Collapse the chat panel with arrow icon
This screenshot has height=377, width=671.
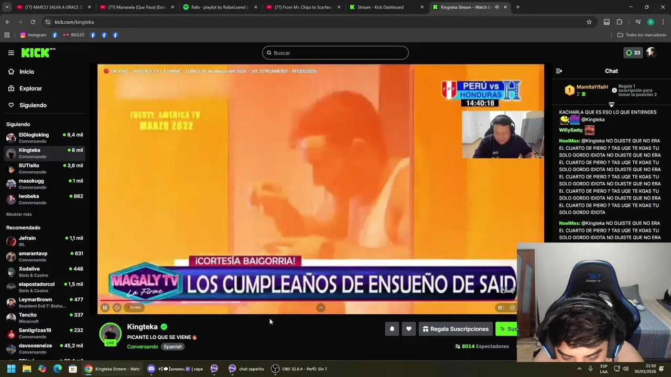point(559,71)
